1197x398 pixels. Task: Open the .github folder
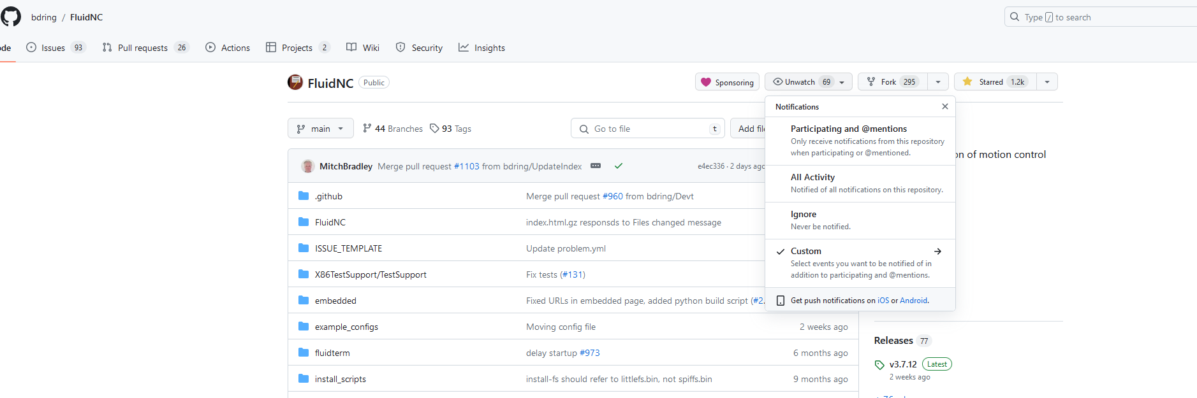click(328, 196)
